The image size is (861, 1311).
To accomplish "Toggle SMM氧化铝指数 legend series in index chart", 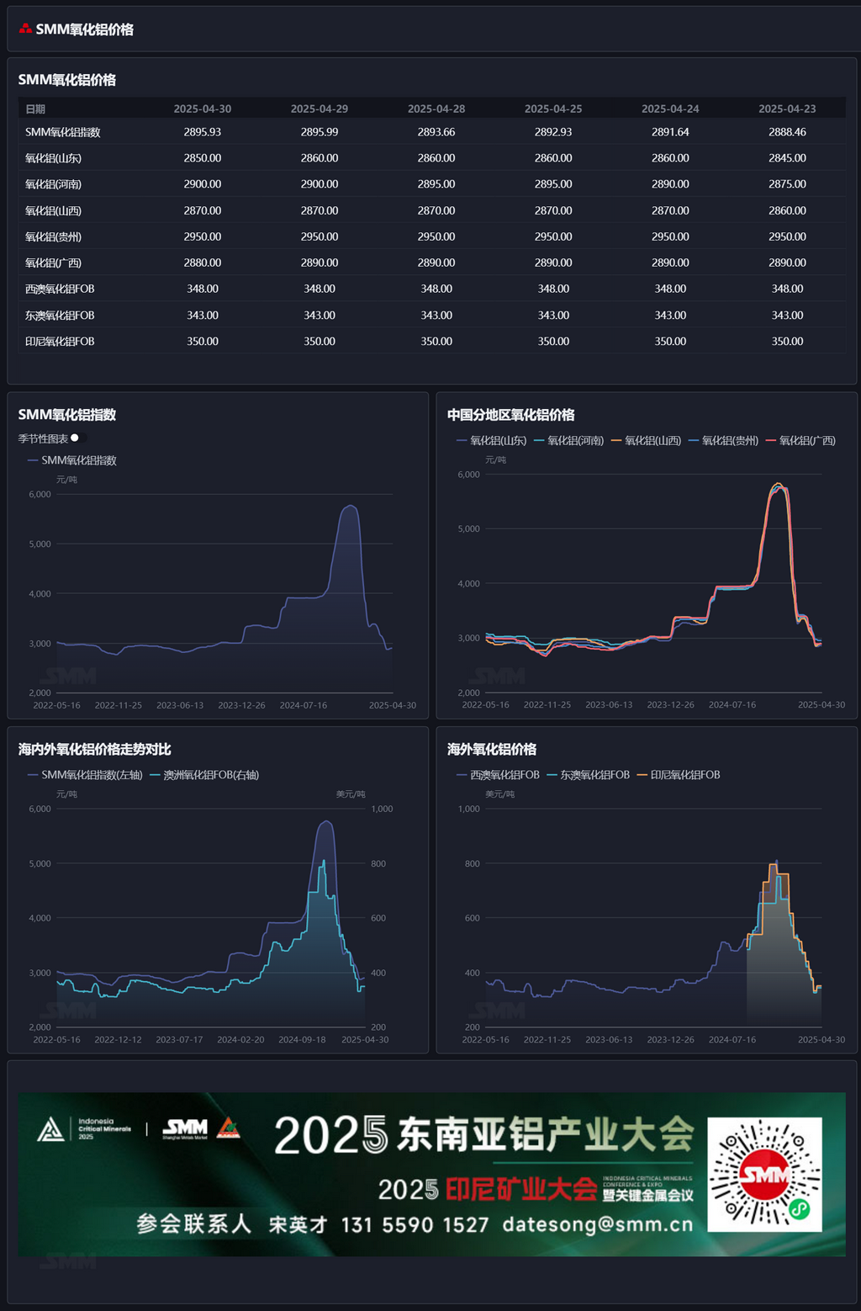I will pos(72,460).
